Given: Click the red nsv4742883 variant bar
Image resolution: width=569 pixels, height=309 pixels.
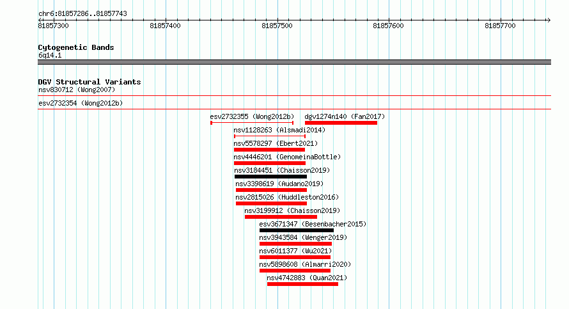Looking at the screenshot, I should (302, 284).
